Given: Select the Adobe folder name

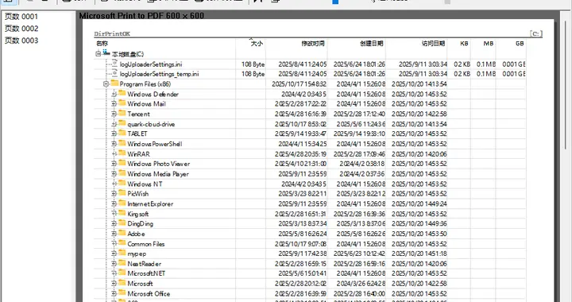Looking at the screenshot, I should (x=136, y=234).
